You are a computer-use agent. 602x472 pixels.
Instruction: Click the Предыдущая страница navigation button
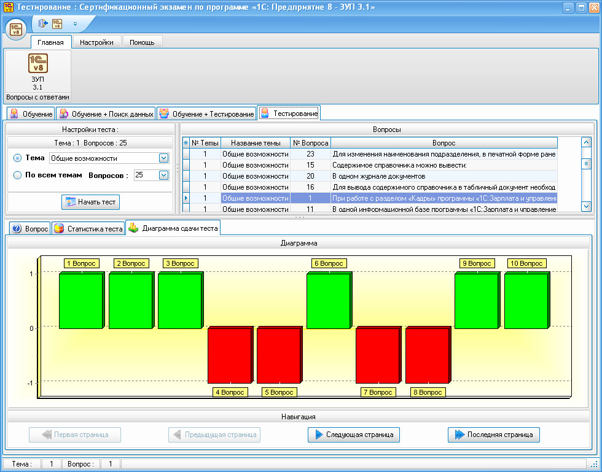[x=214, y=435]
